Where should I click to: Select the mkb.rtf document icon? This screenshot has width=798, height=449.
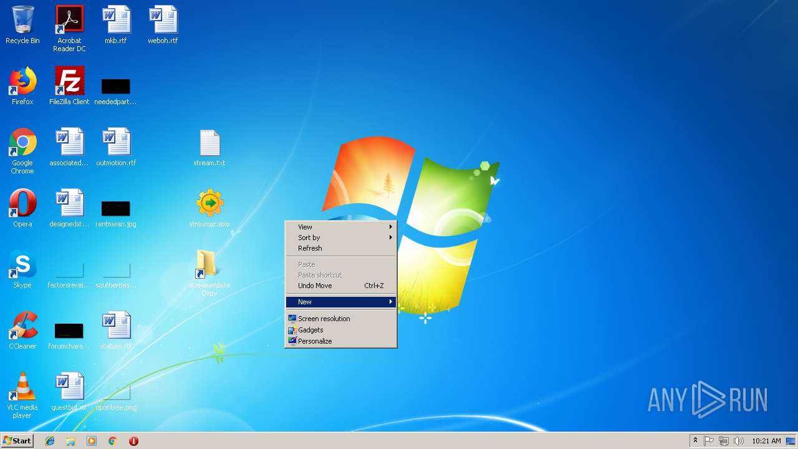pos(116,25)
